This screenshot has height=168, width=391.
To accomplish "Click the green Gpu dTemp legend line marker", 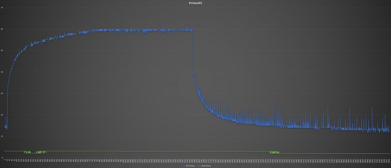I will [199, 165].
